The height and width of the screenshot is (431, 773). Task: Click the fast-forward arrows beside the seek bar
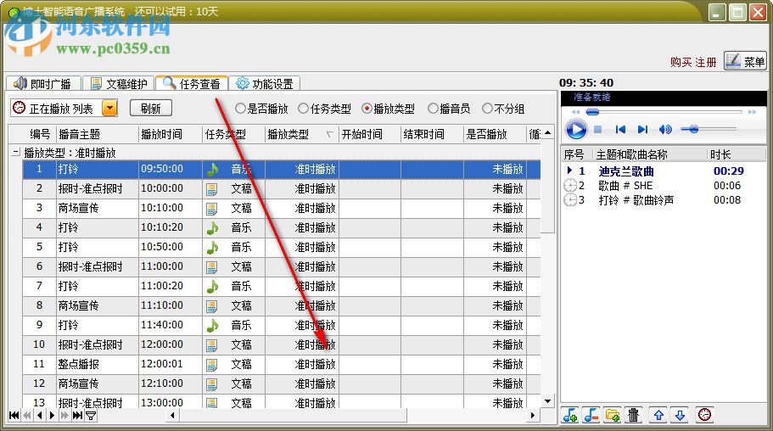(x=752, y=113)
